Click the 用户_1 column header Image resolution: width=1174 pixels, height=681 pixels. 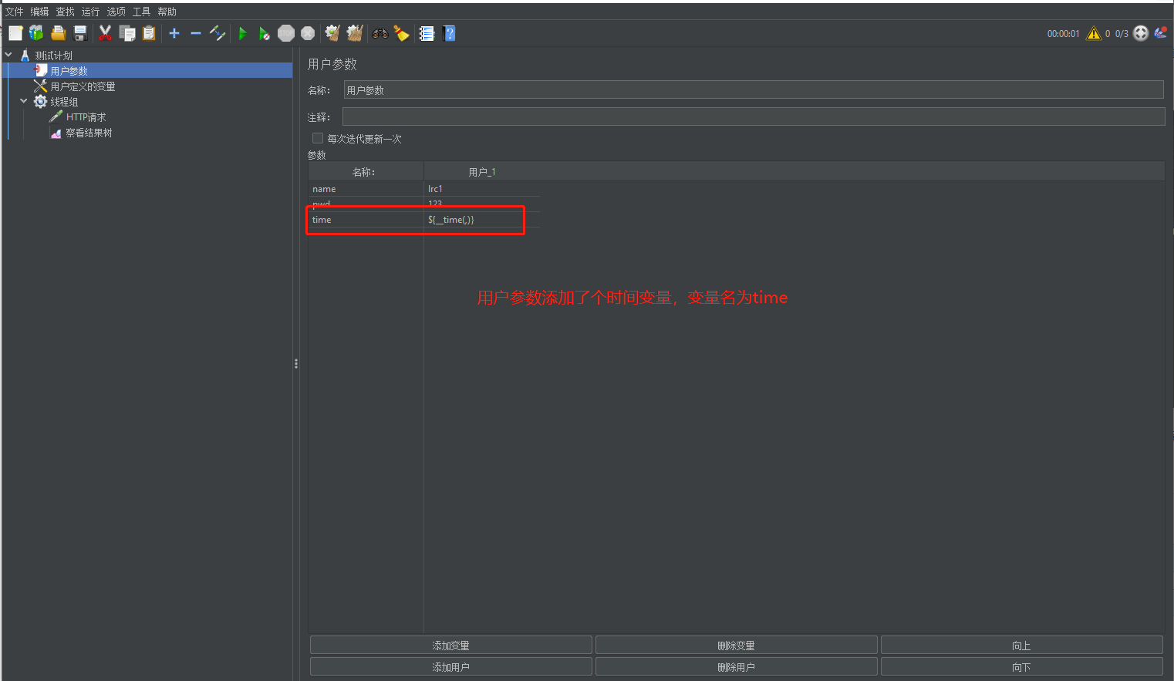point(482,172)
